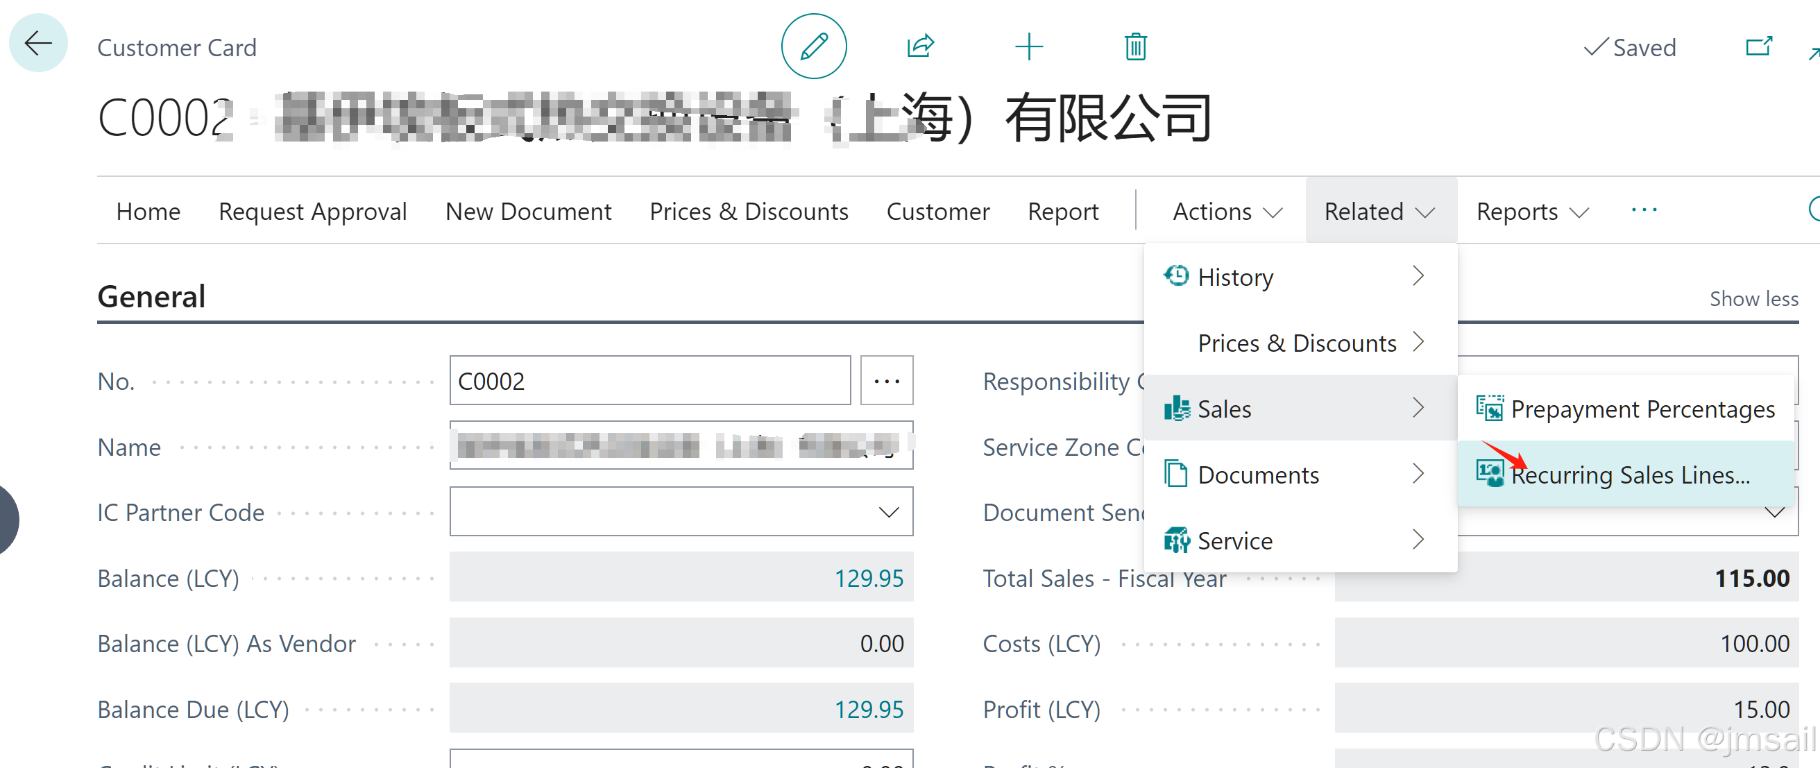This screenshot has width=1820, height=768.
Task: Select Recurring Sales Lines menu entry
Action: [x=1629, y=474]
